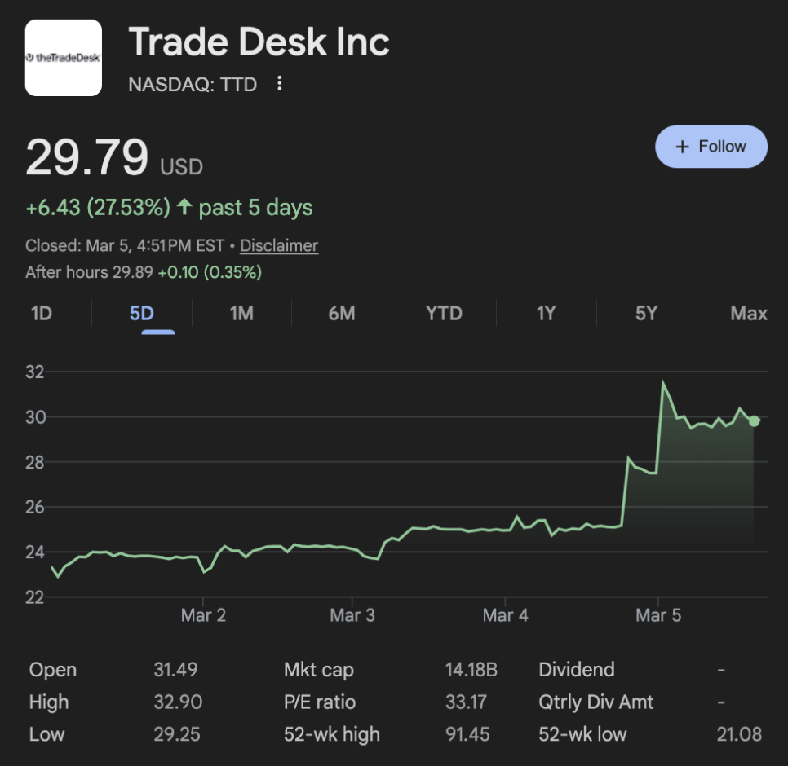Switch to the 1Y chart range
Image resolution: width=788 pixels, height=766 pixels.
(546, 313)
